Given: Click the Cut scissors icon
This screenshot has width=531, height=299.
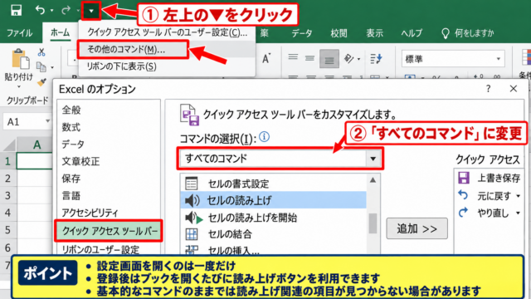Looking at the screenshot, I should coord(41,51).
